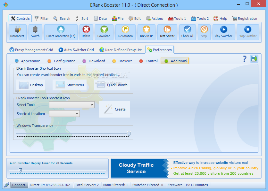This screenshot has width=268, height=191.
Task: Open the Search tab
Action: coord(62,19)
